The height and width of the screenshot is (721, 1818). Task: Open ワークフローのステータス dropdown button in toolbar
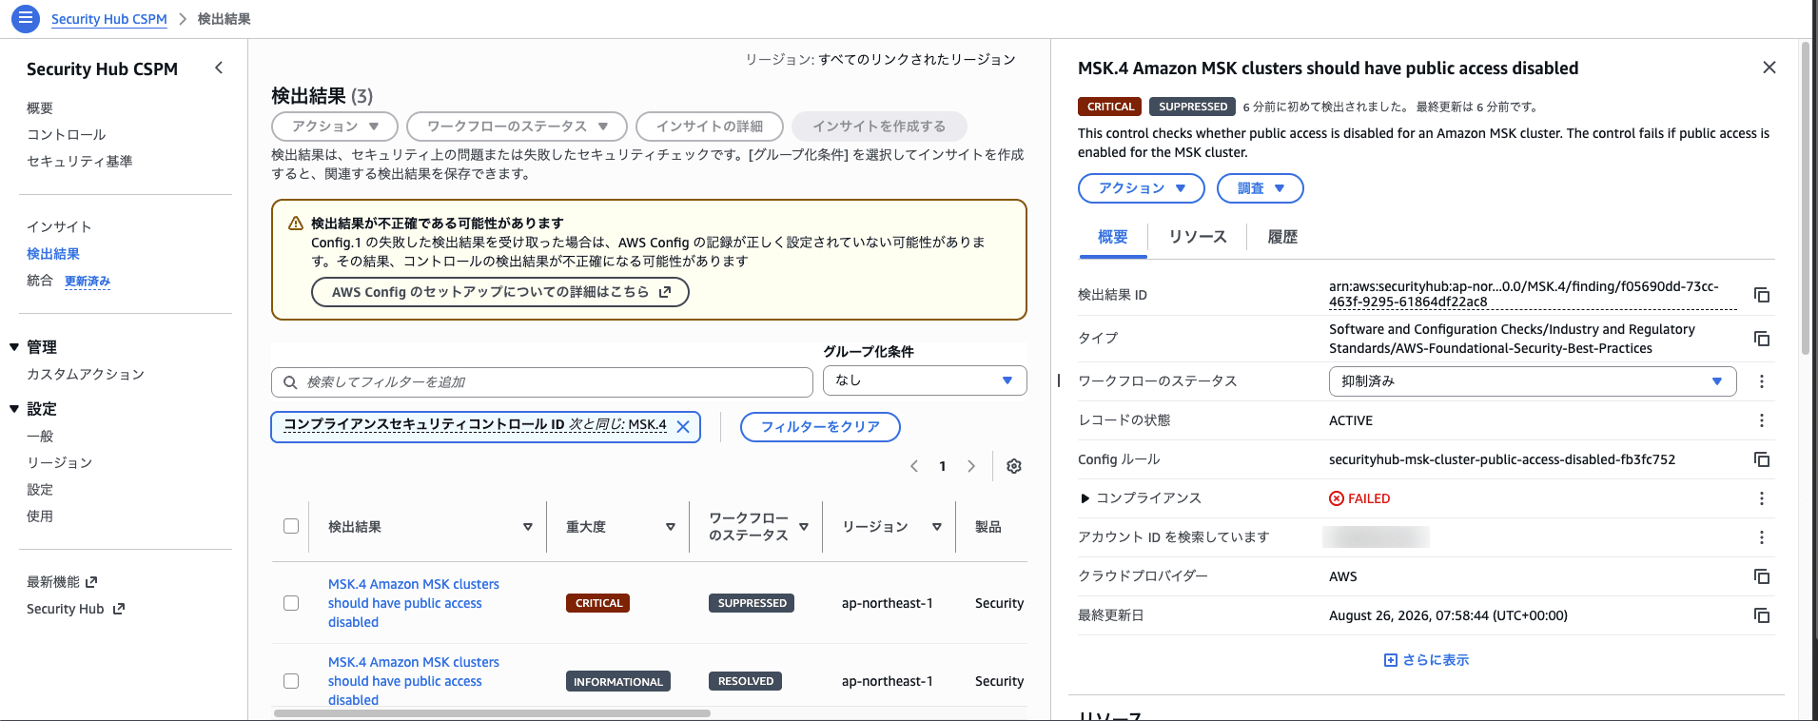[517, 127]
